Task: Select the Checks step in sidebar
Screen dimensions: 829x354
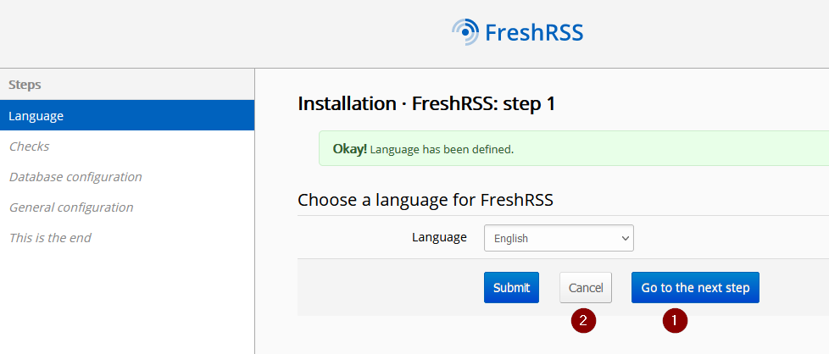Action: click(x=127, y=147)
